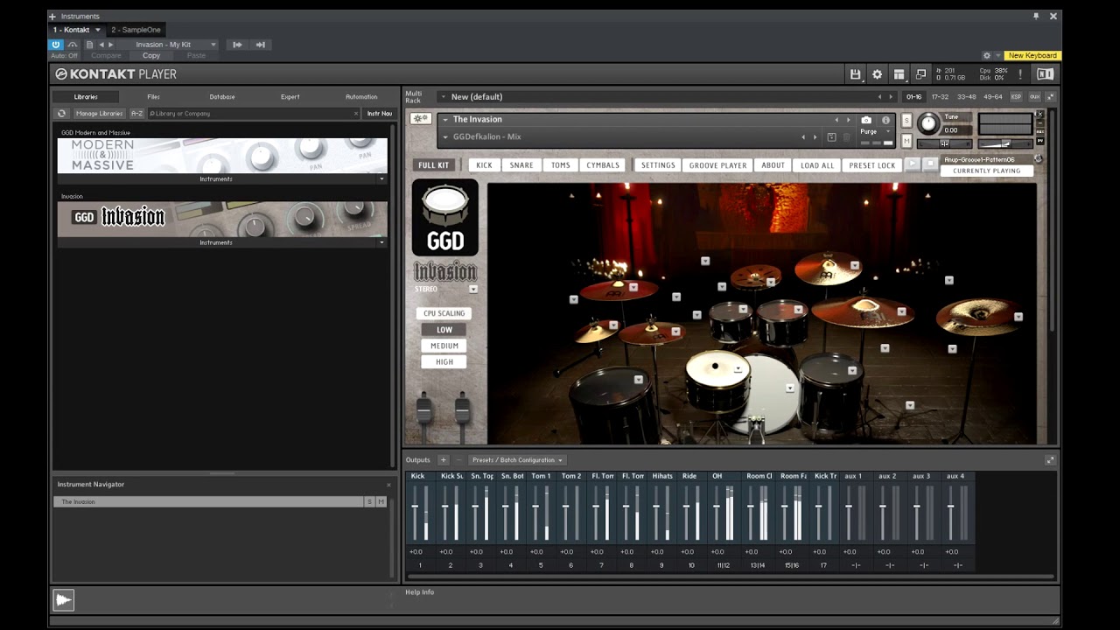Refresh the libraries list

61,114
